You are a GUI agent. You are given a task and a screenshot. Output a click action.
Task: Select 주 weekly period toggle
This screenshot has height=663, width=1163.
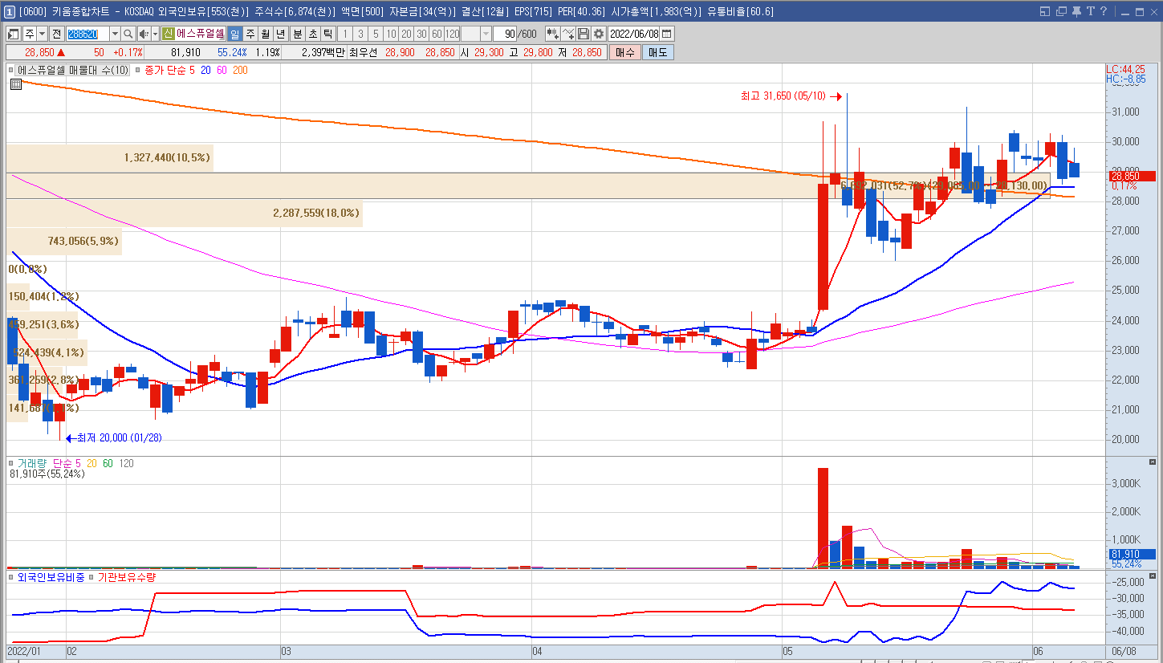coord(250,34)
